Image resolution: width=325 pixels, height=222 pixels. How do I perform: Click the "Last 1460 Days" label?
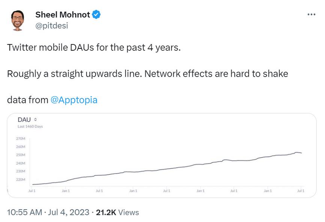[30, 127]
